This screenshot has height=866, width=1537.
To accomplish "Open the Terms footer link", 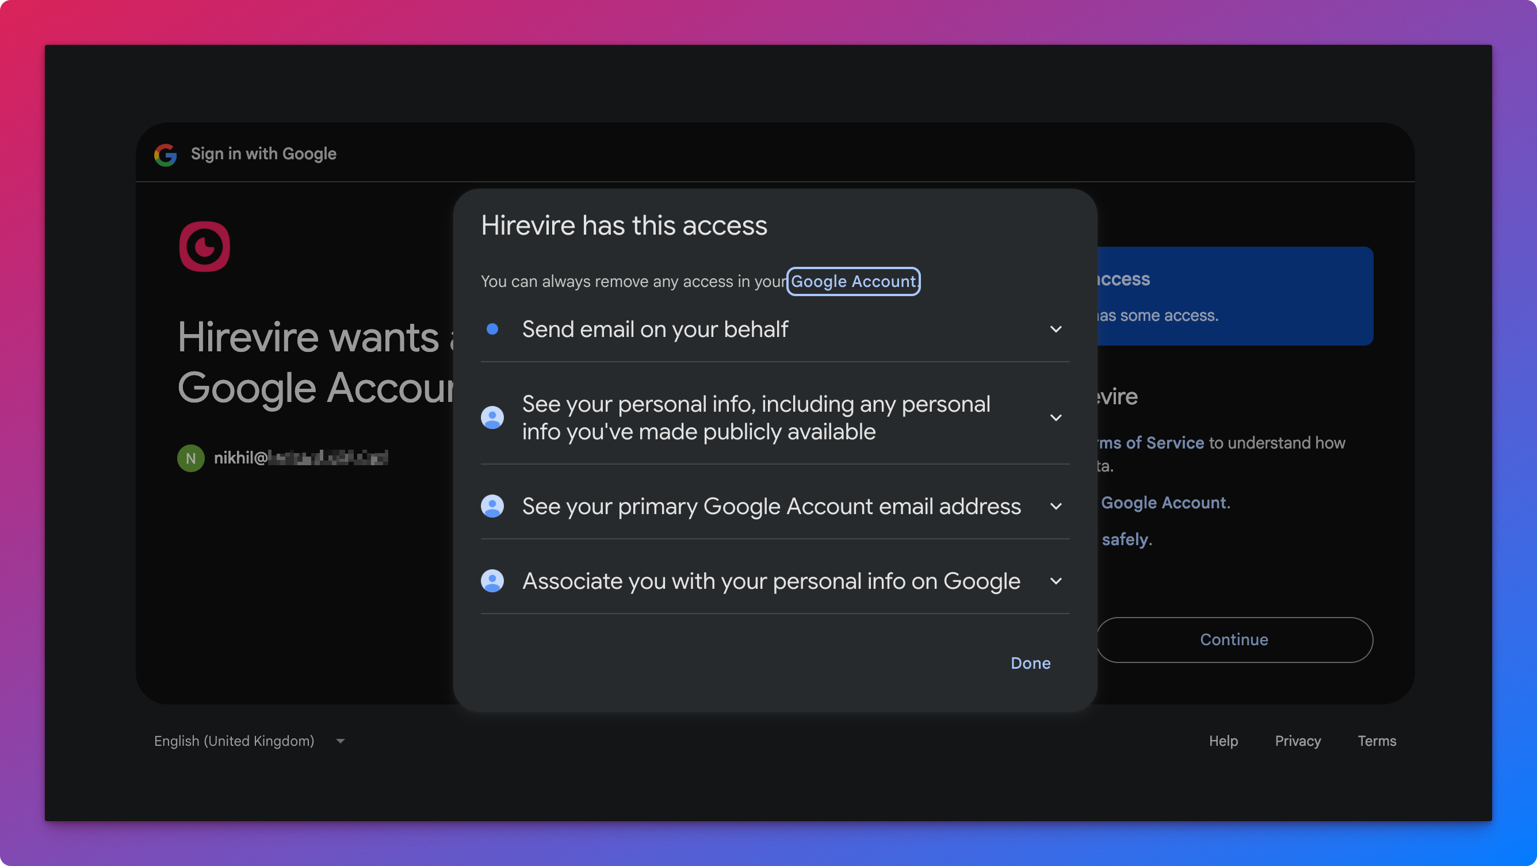I will click(x=1377, y=741).
